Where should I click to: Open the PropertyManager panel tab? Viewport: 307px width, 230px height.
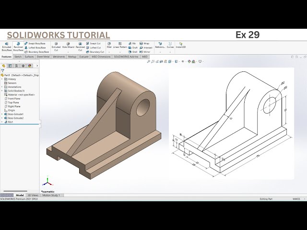click(10, 66)
